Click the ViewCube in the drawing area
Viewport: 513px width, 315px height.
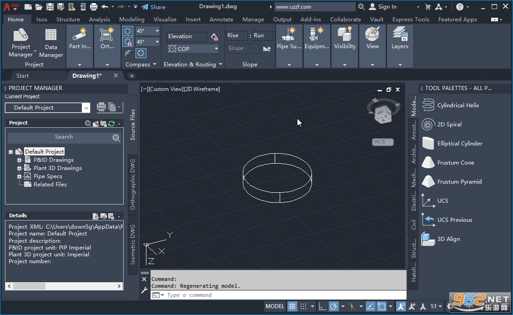click(383, 114)
